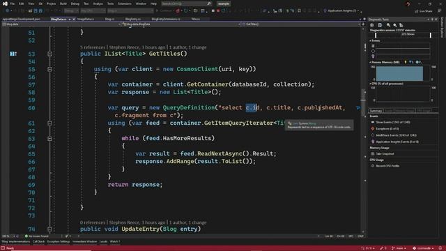Viewport: 446px width, 251px height.
Task: Switch to appsettings.Development.json tab
Action: click(22, 19)
